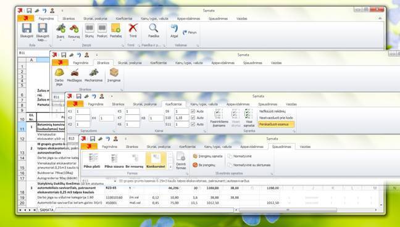The image size is (400, 227).
Task: Click the user icon in back window title bar
Action: click(52, 10)
